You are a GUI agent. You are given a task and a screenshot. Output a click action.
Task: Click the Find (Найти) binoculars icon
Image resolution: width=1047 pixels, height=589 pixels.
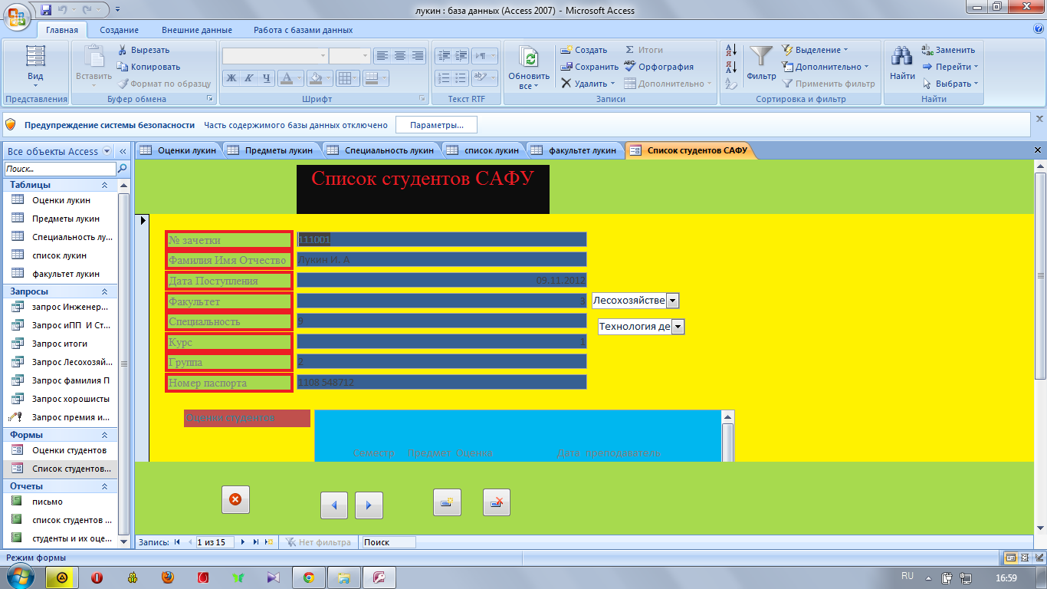(902, 57)
